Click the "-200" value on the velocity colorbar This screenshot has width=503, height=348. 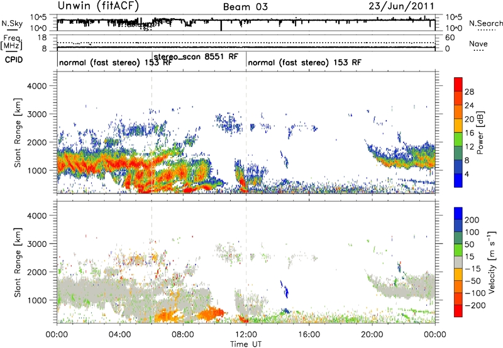475,305
